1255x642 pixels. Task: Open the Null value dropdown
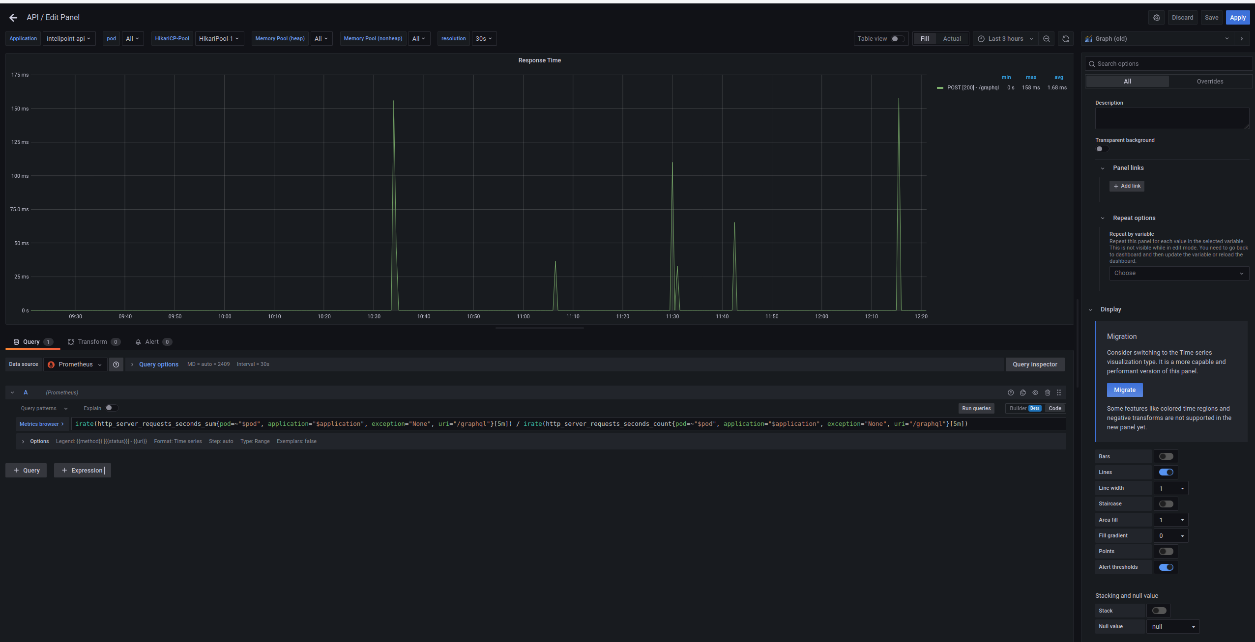click(x=1172, y=626)
